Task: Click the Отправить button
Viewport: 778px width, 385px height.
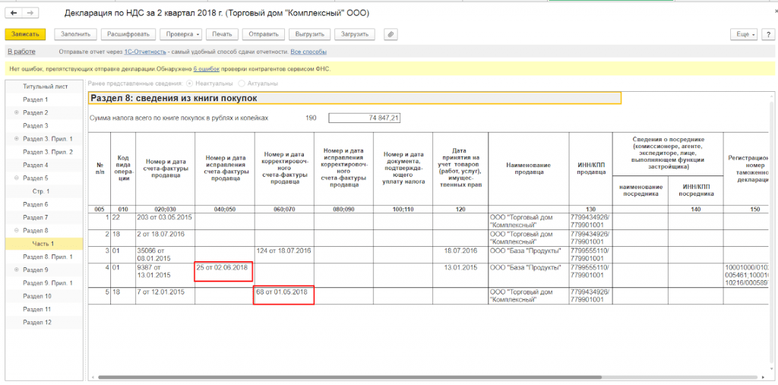Action: [264, 34]
